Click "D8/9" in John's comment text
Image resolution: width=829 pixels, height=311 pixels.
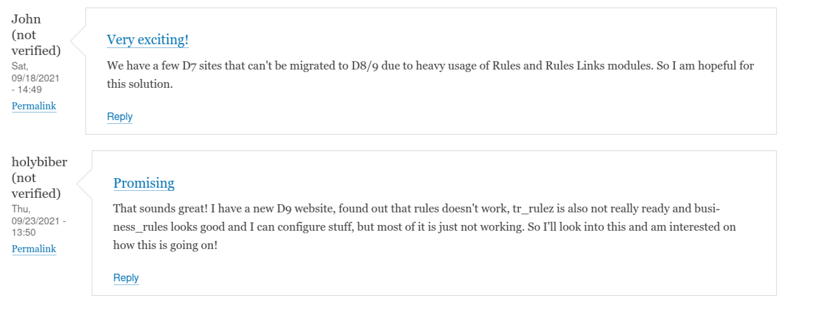point(365,66)
